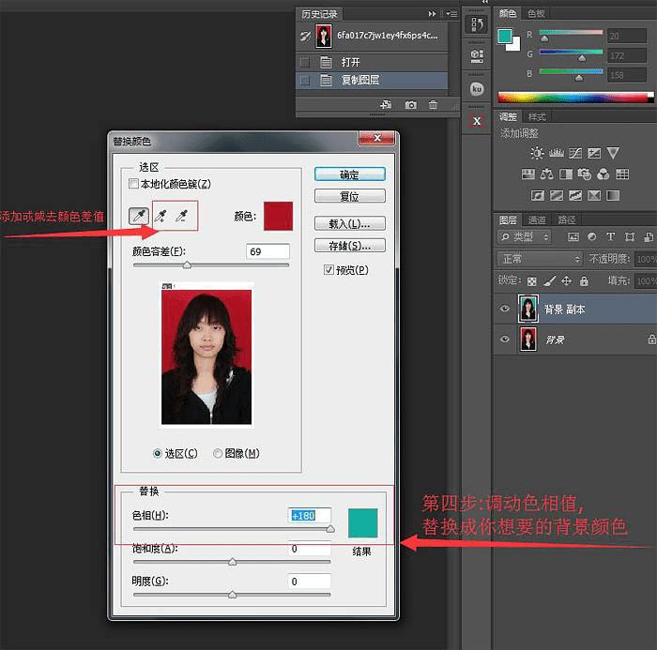Add a Brightness/Contrast adjustment (sun icon)
Viewport: 657px width, 650px height.
click(537, 153)
